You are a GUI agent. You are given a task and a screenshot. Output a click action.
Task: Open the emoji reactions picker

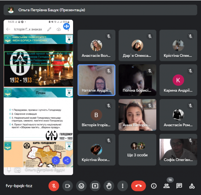81,186
